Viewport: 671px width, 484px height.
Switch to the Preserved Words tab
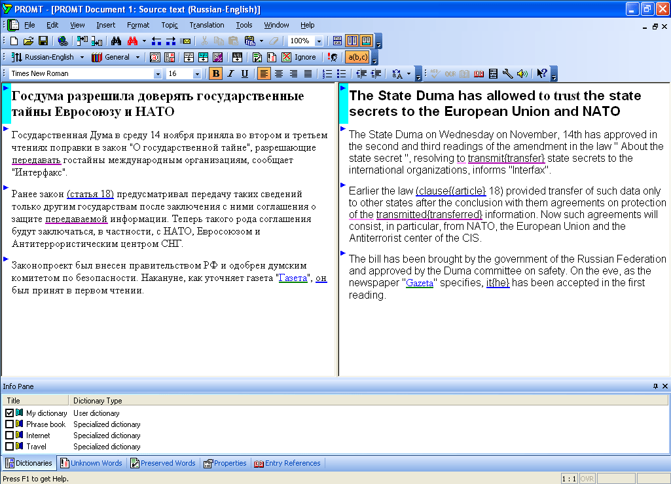tap(163, 463)
